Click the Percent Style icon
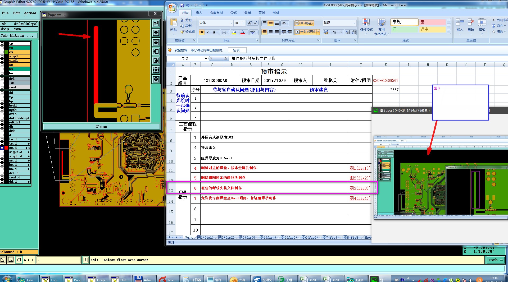Image resolution: width=508 pixels, height=282 pixels. [x=335, y=32]
